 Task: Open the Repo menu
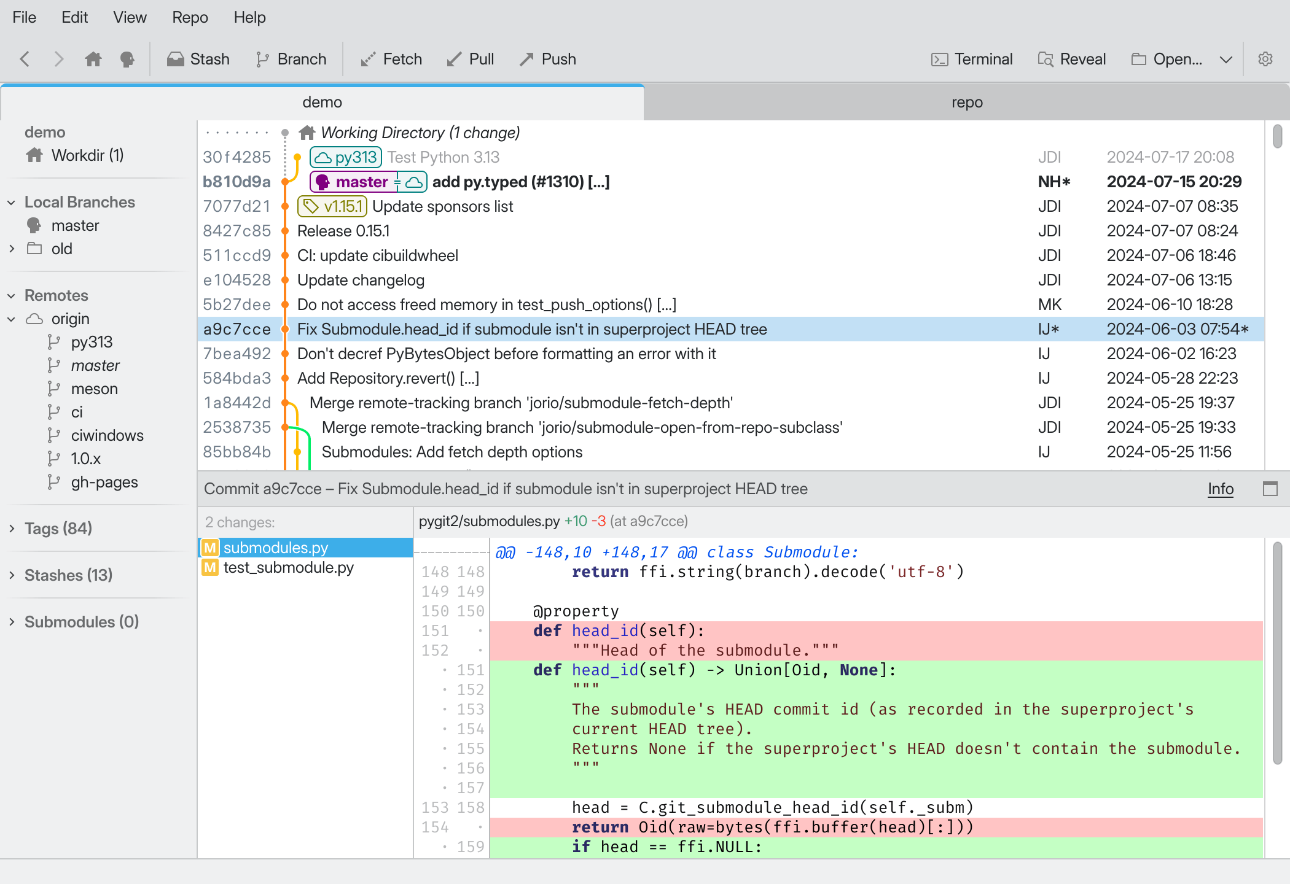click(190, 17)
